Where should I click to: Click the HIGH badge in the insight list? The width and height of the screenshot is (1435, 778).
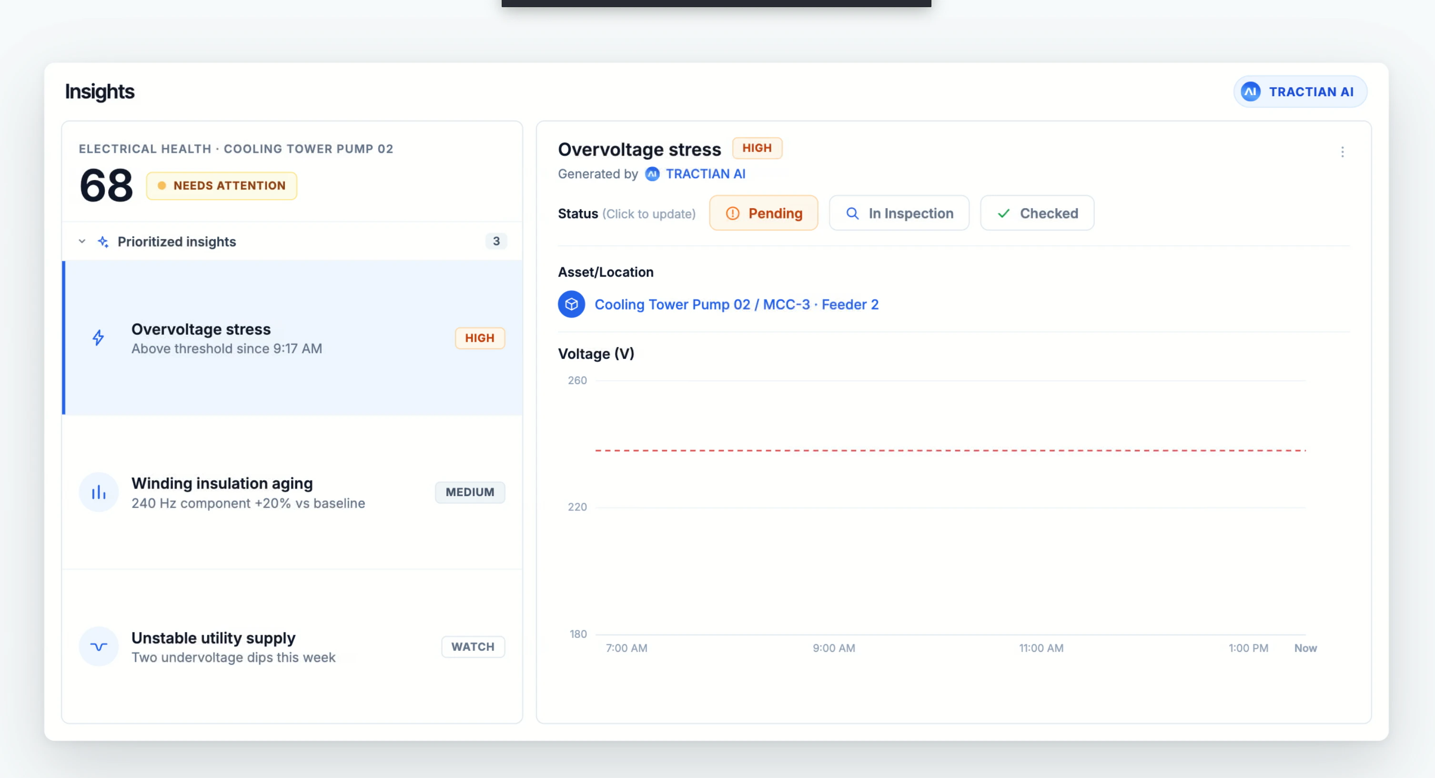[480, 338]
